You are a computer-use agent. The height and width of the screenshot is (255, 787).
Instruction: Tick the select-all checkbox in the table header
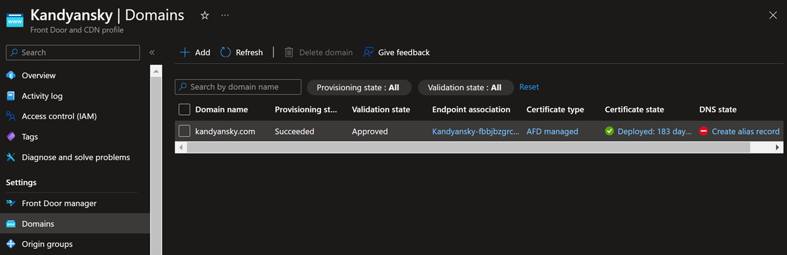coord(184,110)
